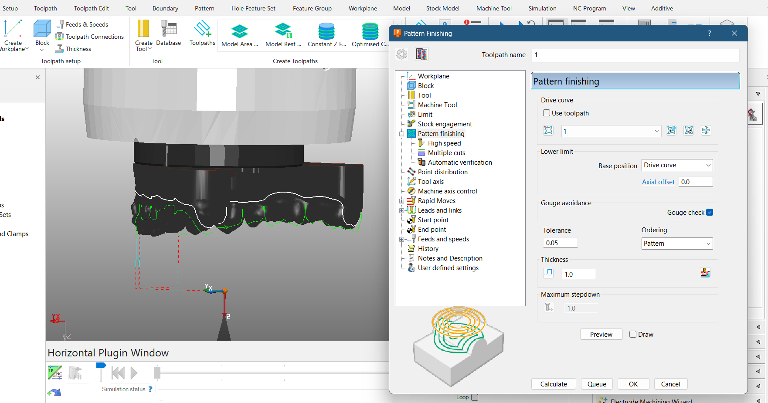Click the Axial offset link
Image resolution: width=768 pixels, height=403 pixels.
(x=658, y=182)
